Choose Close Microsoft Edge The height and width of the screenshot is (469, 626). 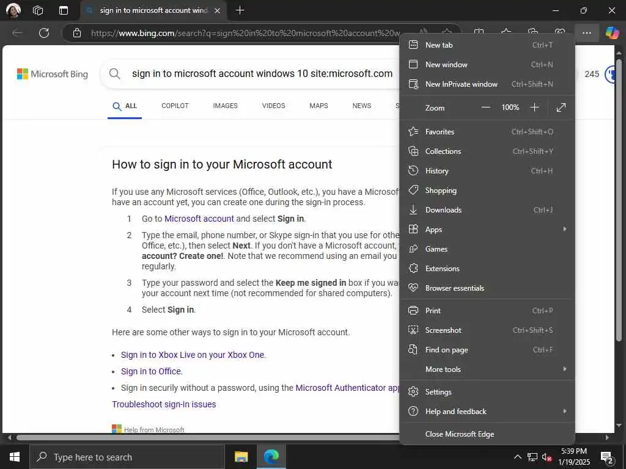(x=487, y=434)
